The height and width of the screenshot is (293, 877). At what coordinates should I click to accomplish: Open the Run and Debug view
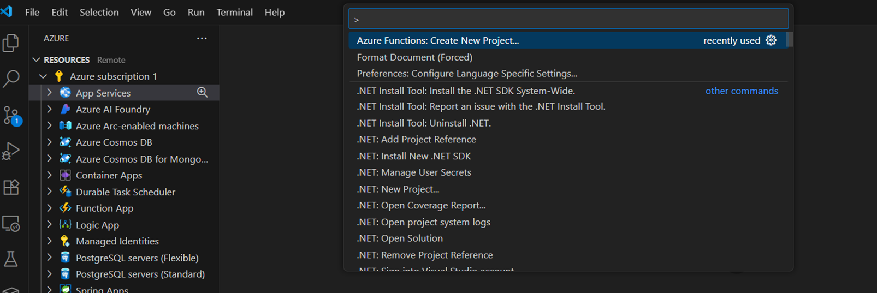coord(11,151)
